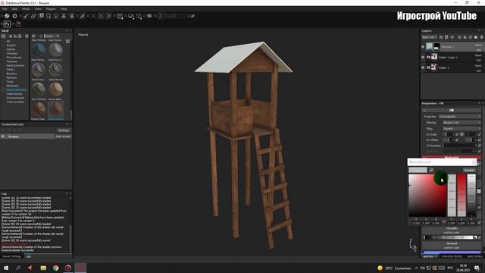Viewport: 485px width, 273px height.
Task: Open Windows taskbar search
Action: (x=18, y=268)
